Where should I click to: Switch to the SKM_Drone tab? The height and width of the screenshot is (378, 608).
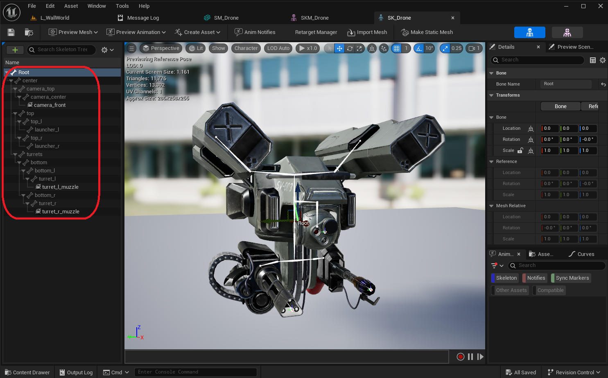(x=314, y=18)
